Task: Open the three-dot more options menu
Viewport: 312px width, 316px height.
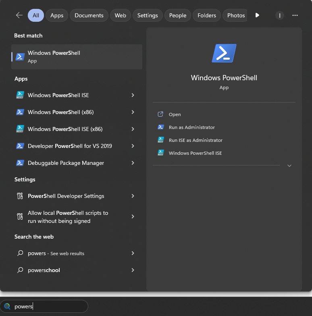Action: [x=295, y=15]
